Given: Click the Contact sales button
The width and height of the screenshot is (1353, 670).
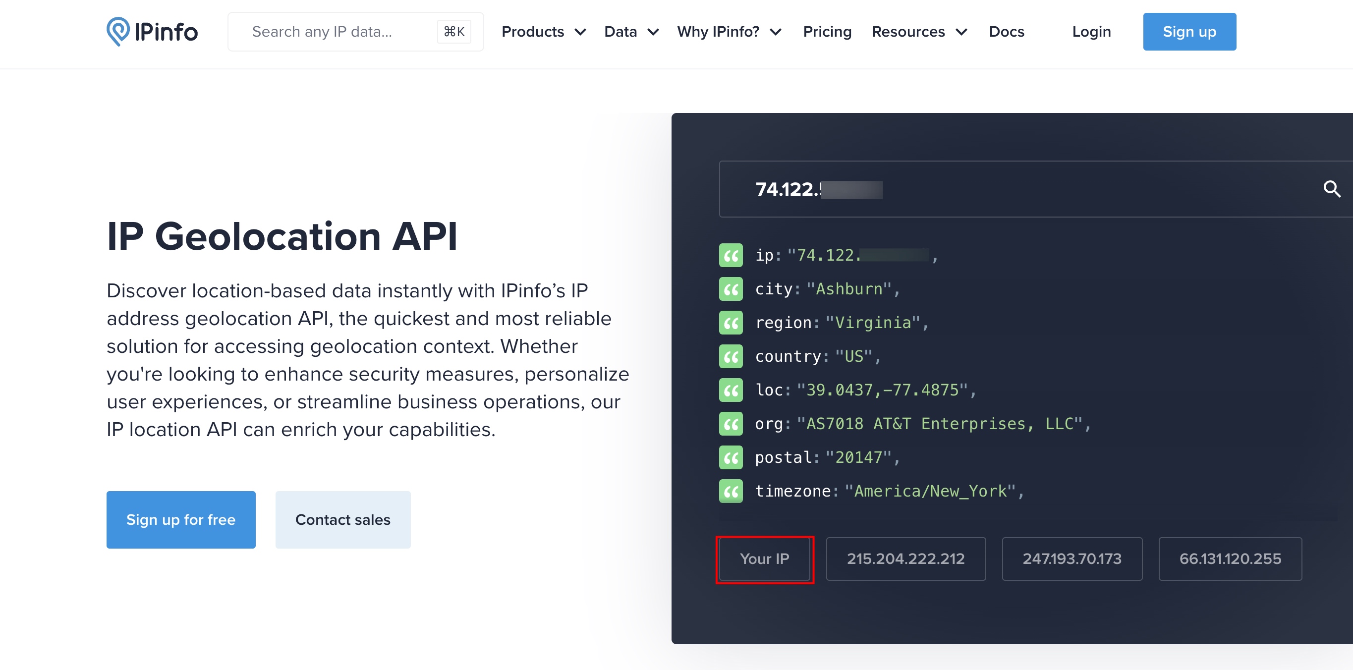Looking at the screenshot, I should [x=342, y=520].
